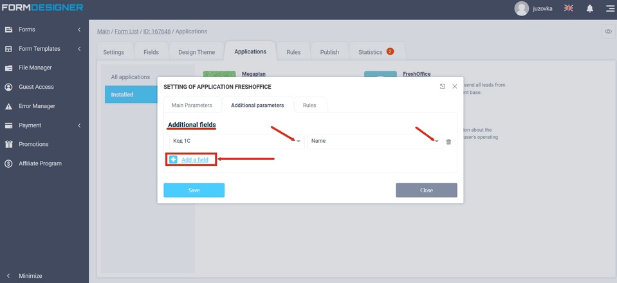The width and height of the screenshot is (617, 283).
Task: Click the Additional fields heading
Action: pyautogui.click(x=192, y=125)
